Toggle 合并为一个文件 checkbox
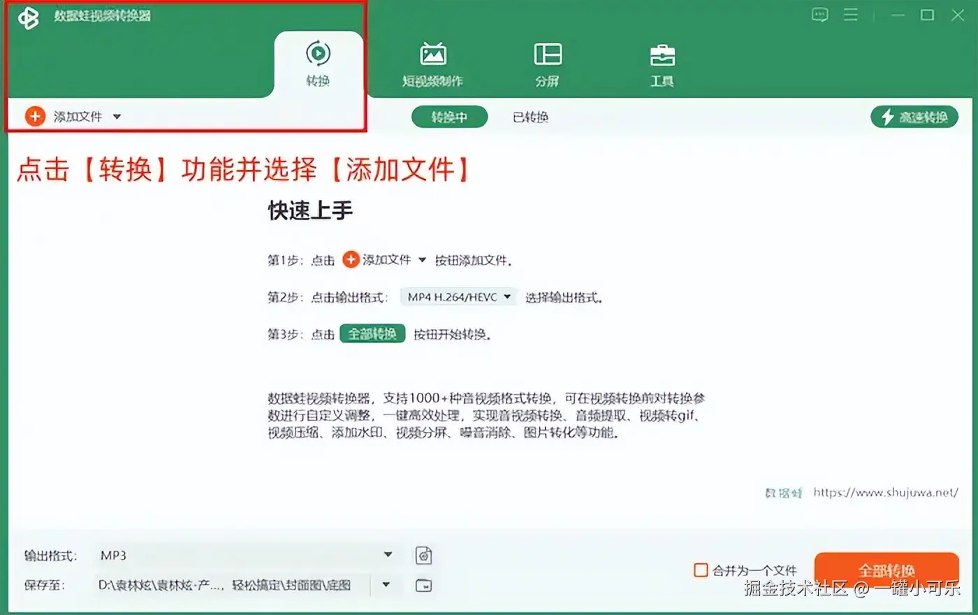Image resolution: width=978 pixels, height=615 pixels. pos(701,570)
